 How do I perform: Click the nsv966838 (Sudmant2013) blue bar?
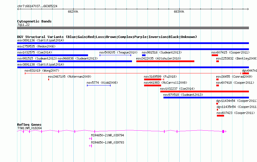[95, 61]
